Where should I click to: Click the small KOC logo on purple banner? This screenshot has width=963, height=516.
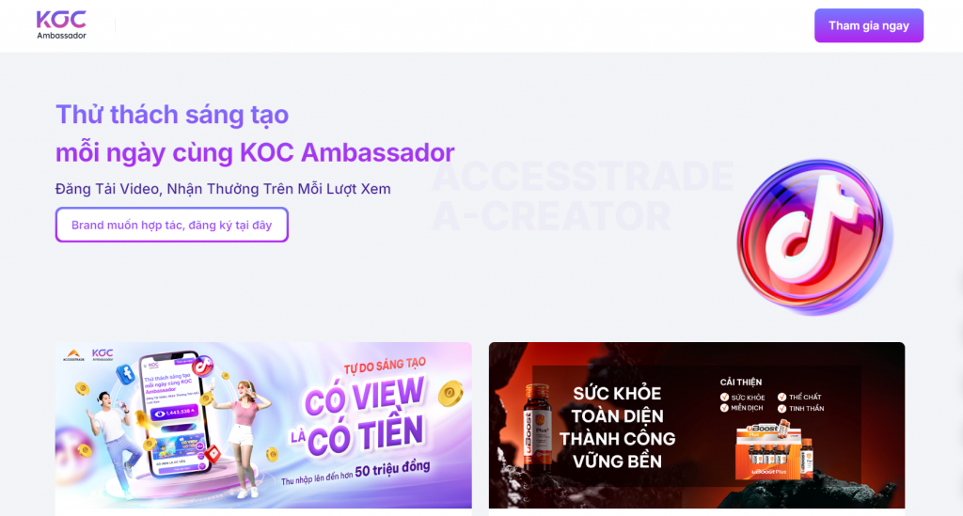click(103, 354)
